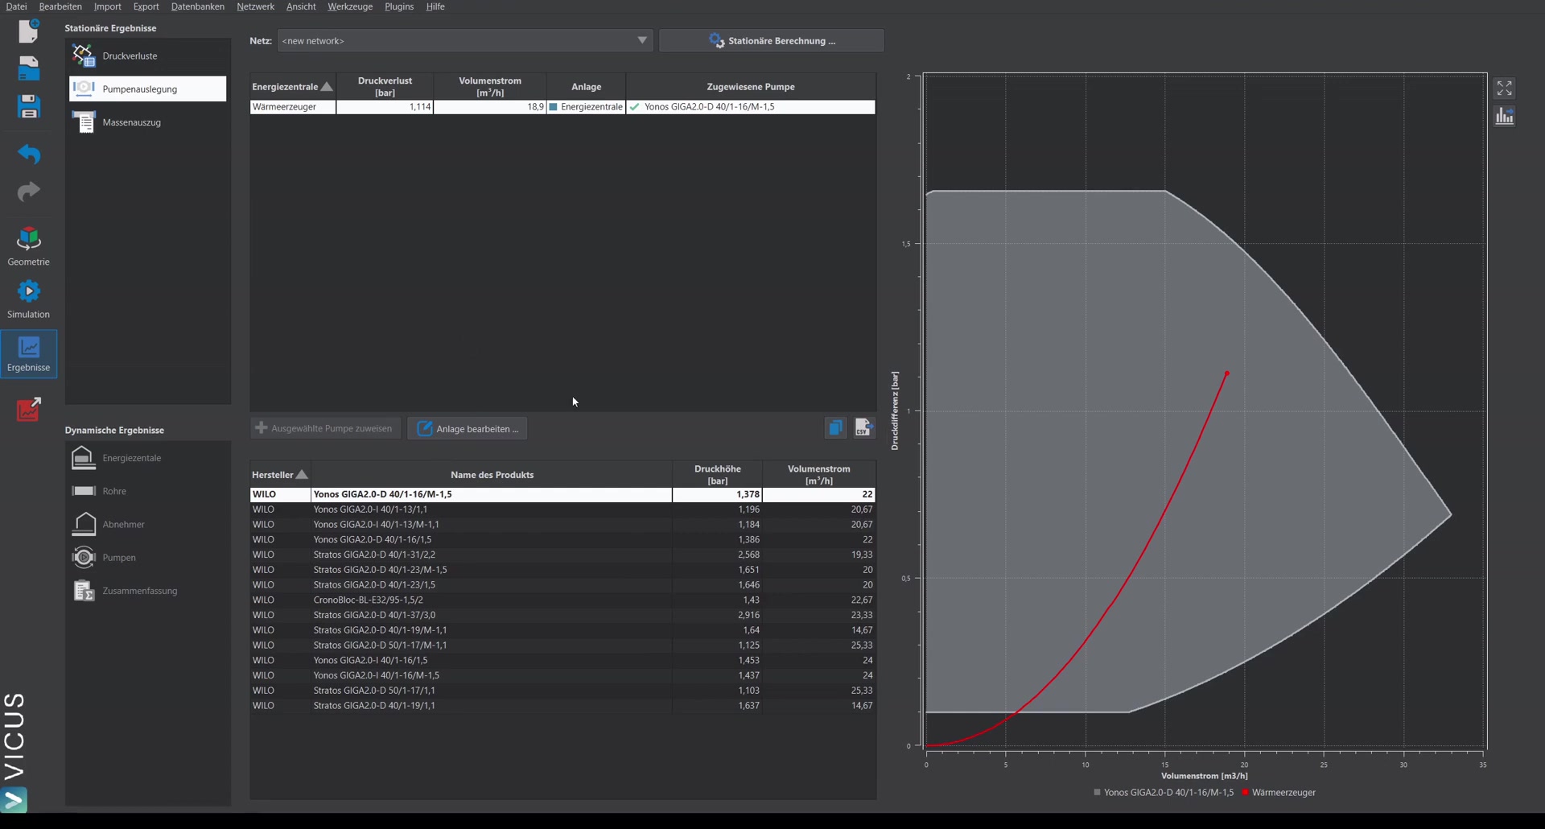Select Pumpenauslegung in the Stationäre Ergebnisse list

point(148,89)
